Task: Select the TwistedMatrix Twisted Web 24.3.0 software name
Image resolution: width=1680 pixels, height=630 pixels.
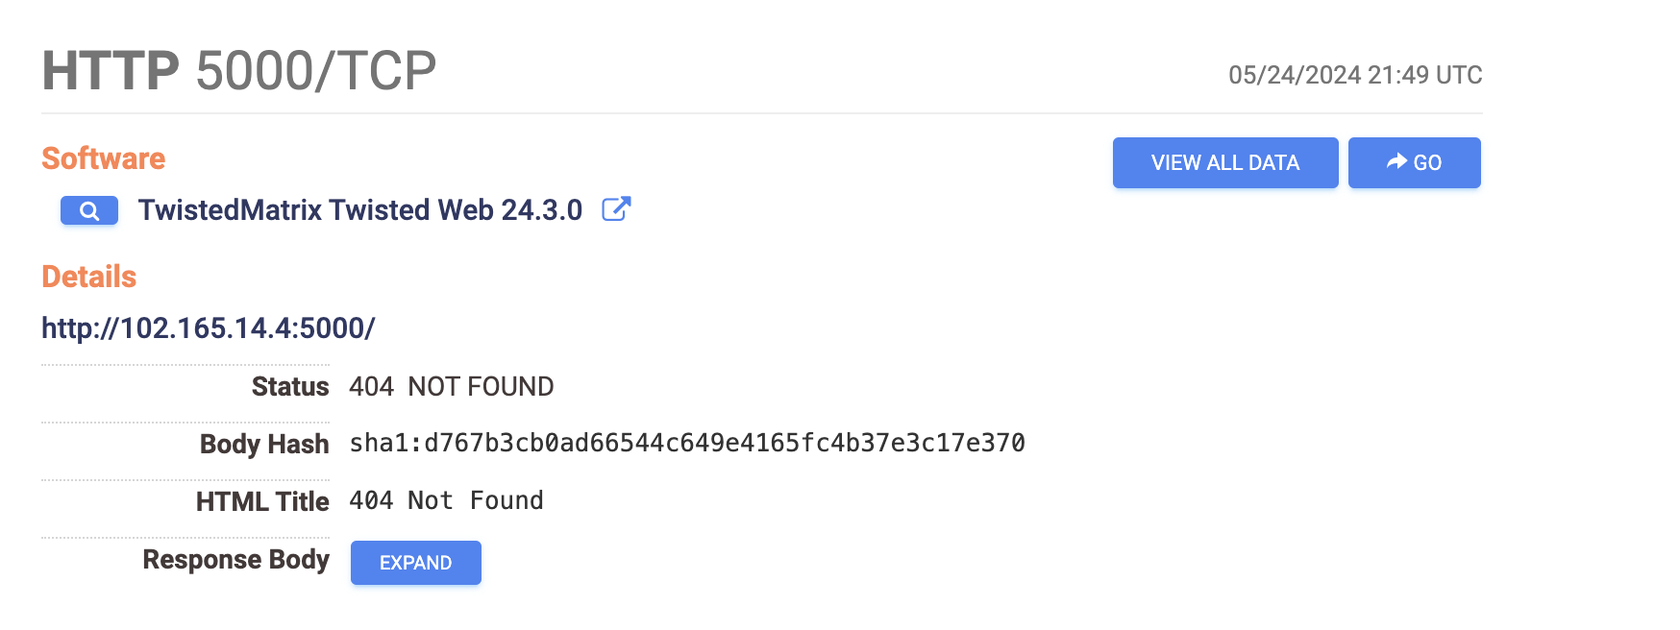Action: coord(360,210)
